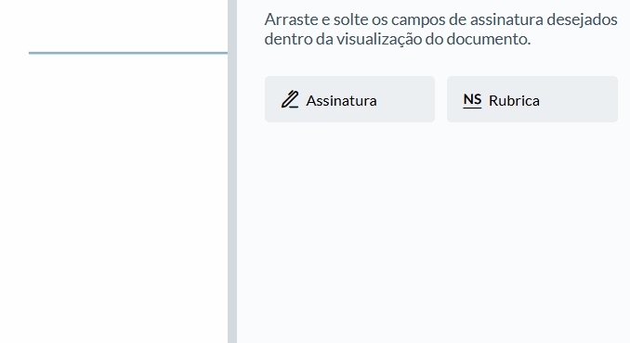Click the empty panel area below Assinatura
Viewport: 630px width, 343px height.
click(349, 233)
